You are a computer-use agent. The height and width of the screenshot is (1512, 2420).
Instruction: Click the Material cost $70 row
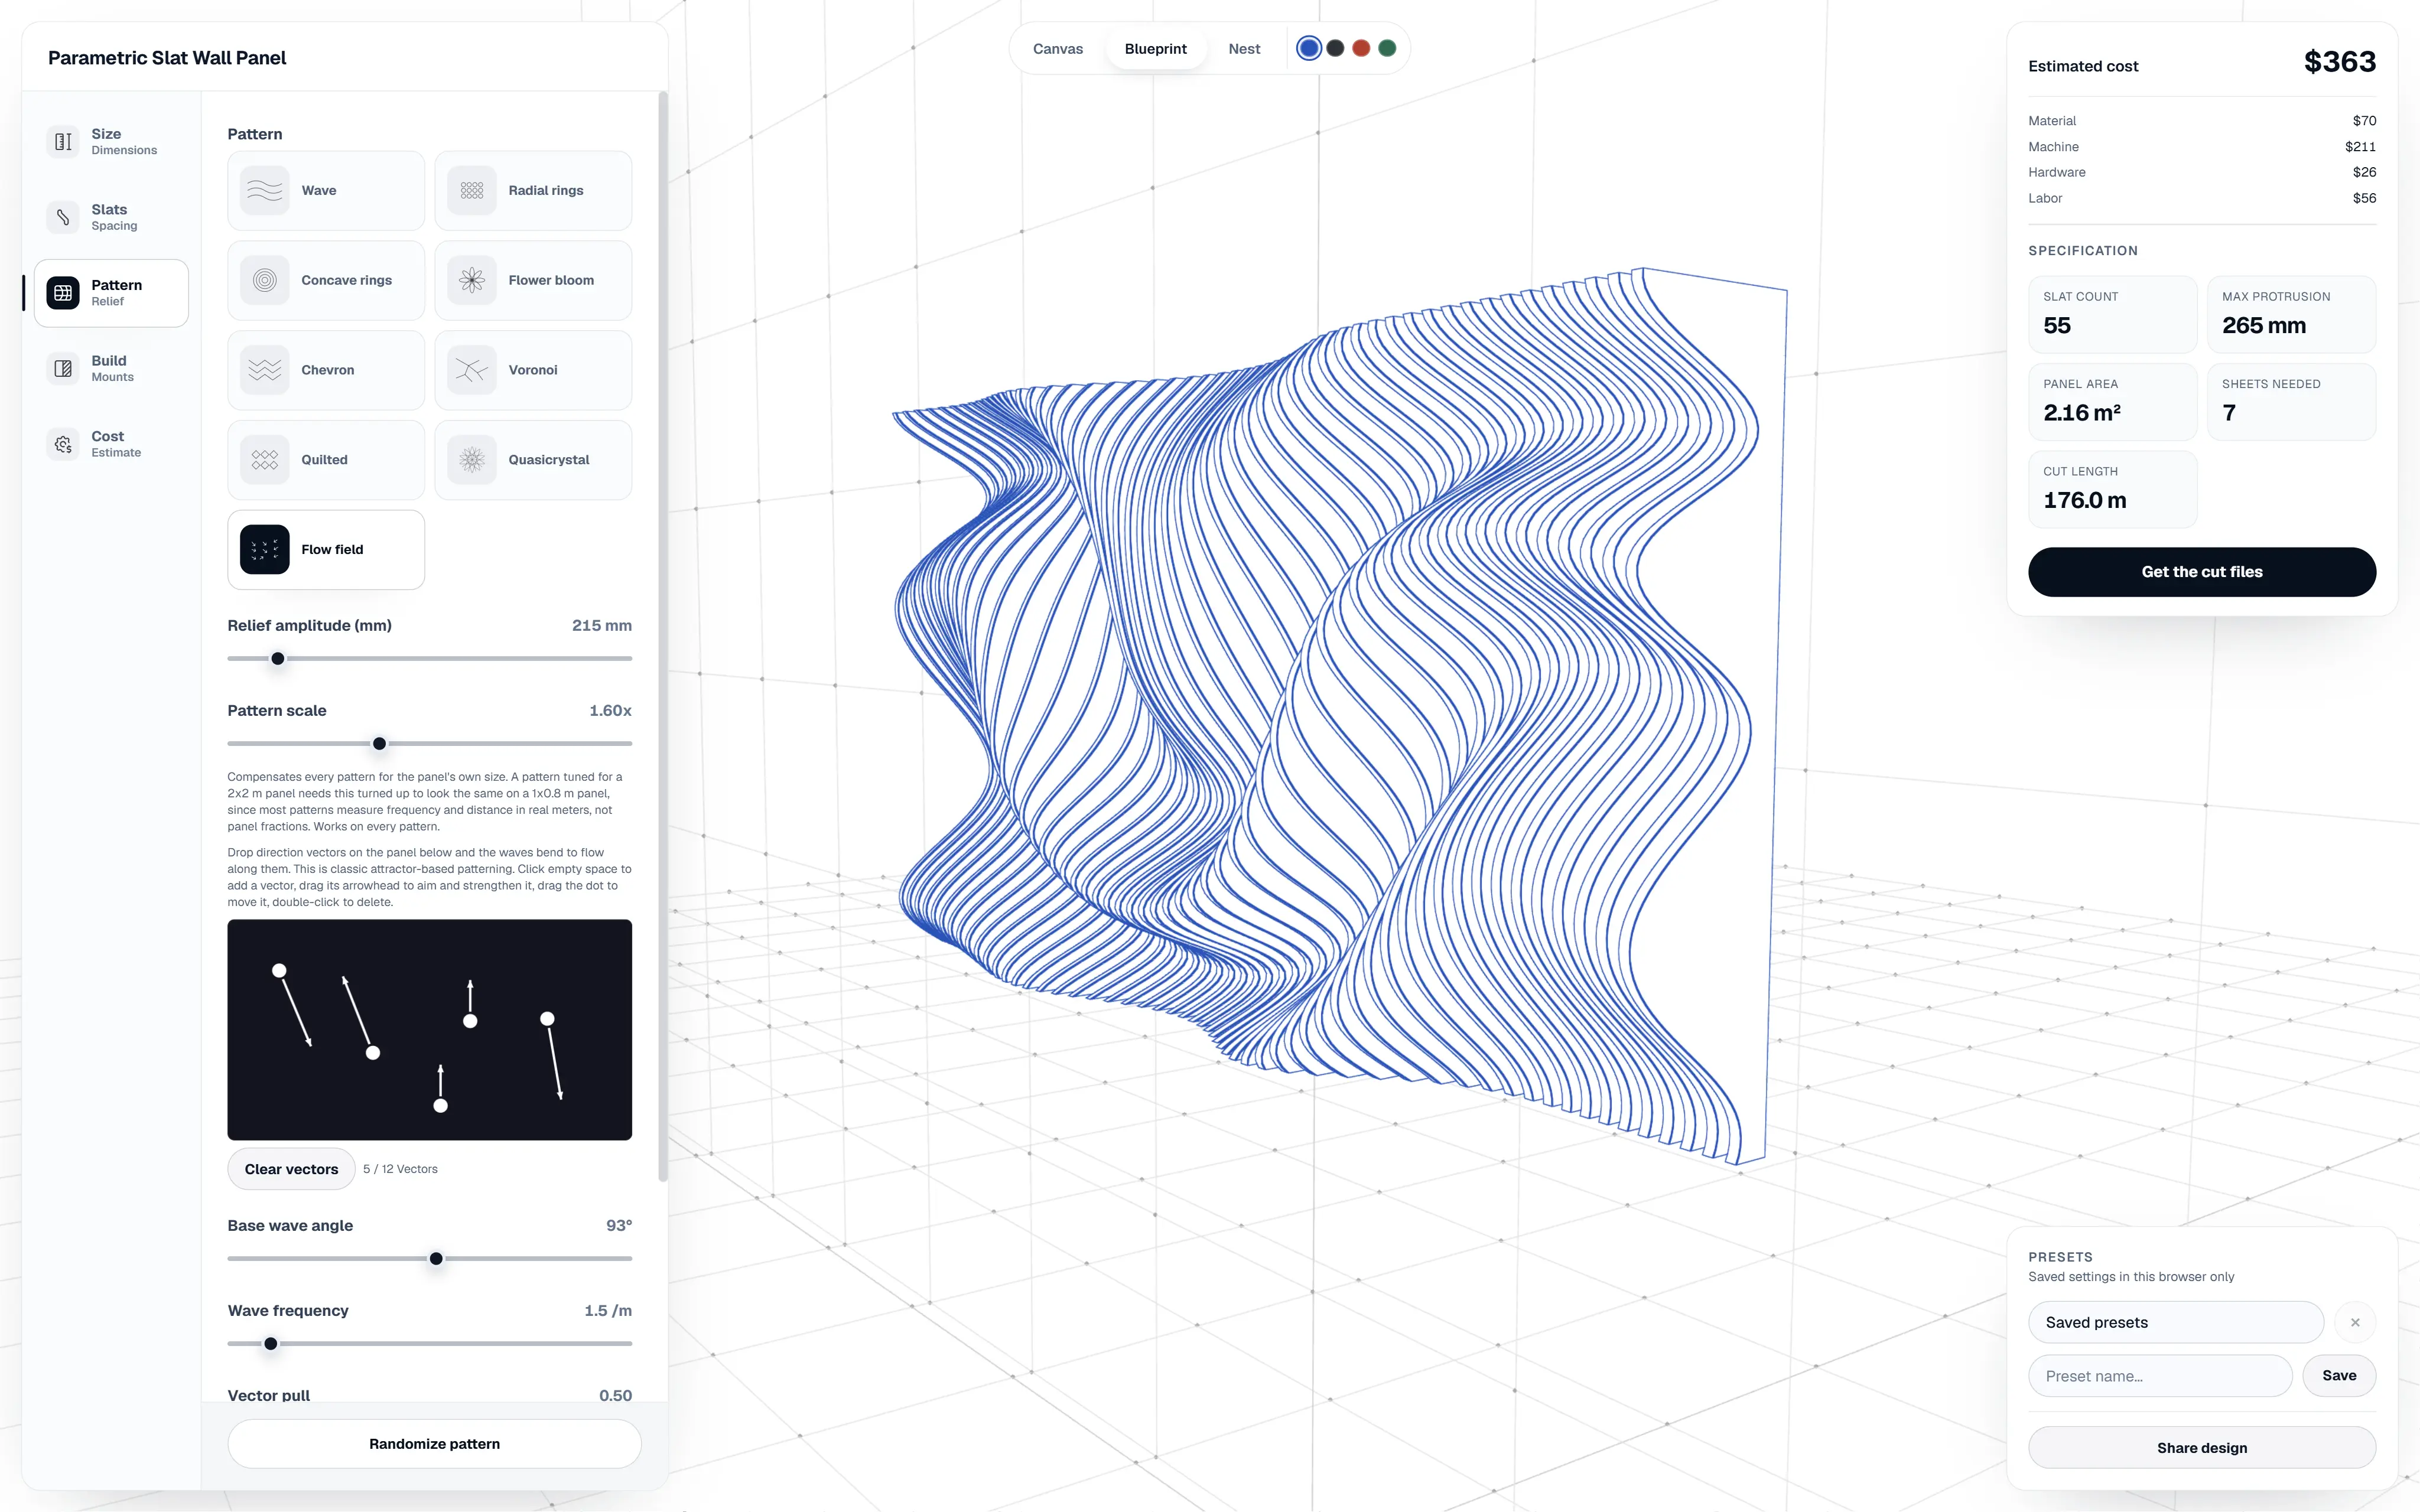click(x=2202, y=121)
